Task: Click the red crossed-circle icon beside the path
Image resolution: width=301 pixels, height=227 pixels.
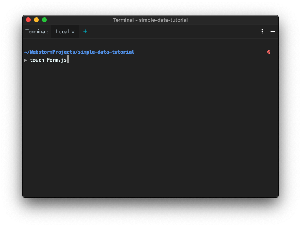Action: click(x=269, y=52)
